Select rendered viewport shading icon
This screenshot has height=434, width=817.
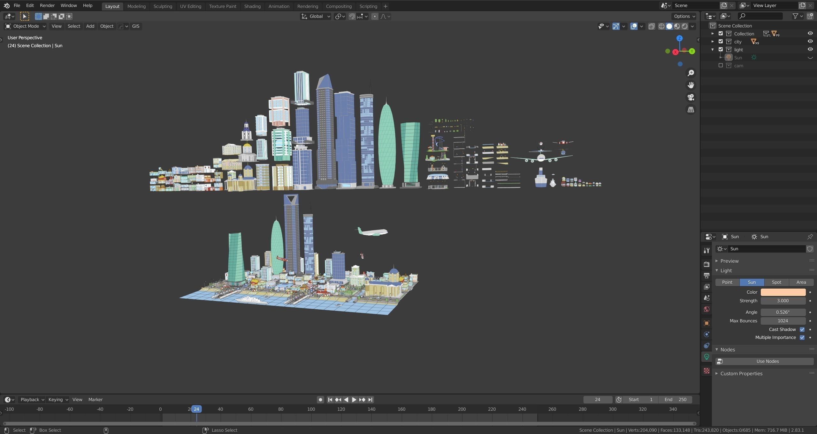point(684,26)
